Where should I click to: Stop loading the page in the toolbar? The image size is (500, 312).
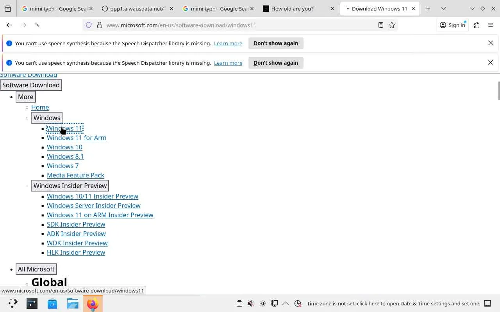pos(37,25)
